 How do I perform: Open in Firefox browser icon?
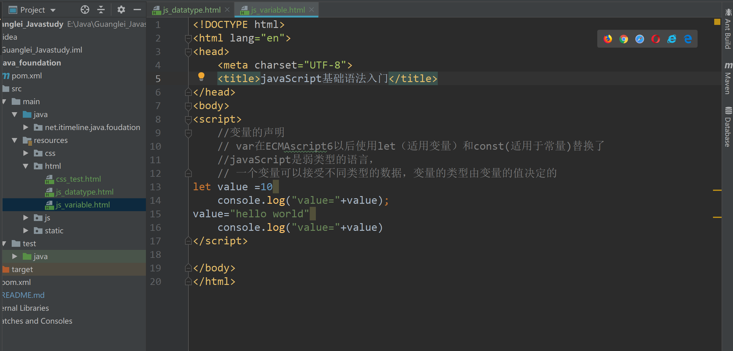pos(608,39)
